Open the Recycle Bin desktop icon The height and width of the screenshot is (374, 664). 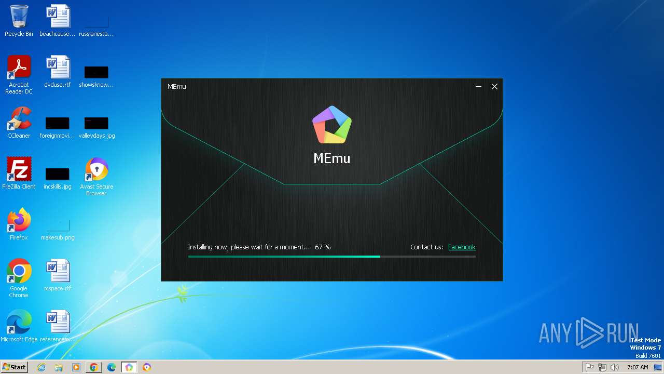pos(19,21)
